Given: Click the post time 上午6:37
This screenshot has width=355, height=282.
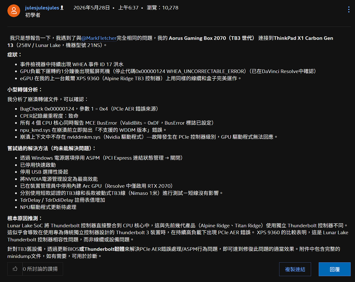Looking at the screenshot, I should [128, 8].
